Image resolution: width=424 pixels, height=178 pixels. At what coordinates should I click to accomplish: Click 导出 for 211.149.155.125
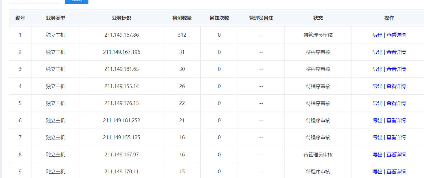point(377,138)
